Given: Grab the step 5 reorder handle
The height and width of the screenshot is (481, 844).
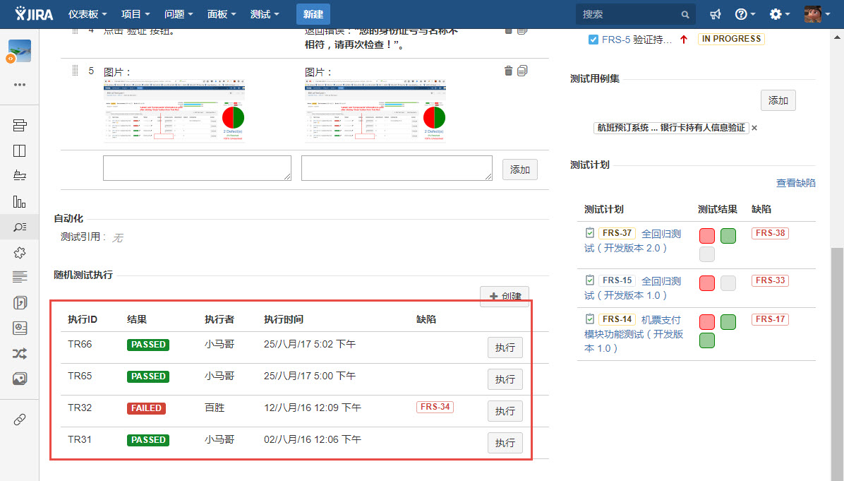Looking at the screenshot, I should point(76,71).
